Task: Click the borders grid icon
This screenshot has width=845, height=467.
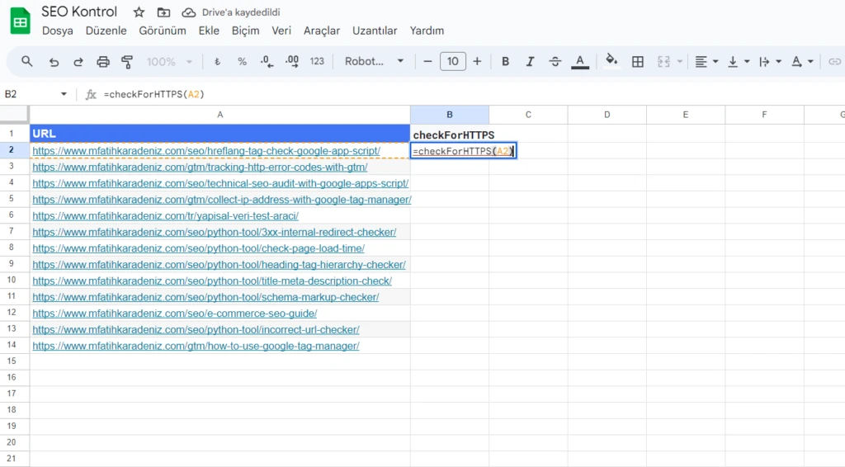Action: point(637,62)
